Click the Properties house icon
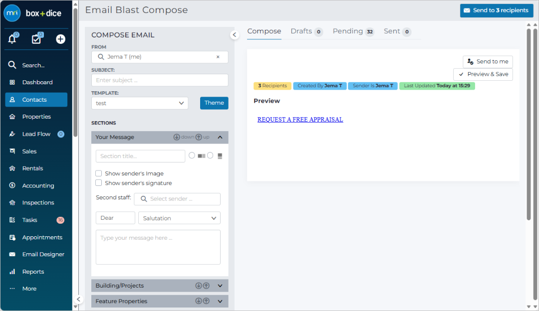 tap(12, 117)
